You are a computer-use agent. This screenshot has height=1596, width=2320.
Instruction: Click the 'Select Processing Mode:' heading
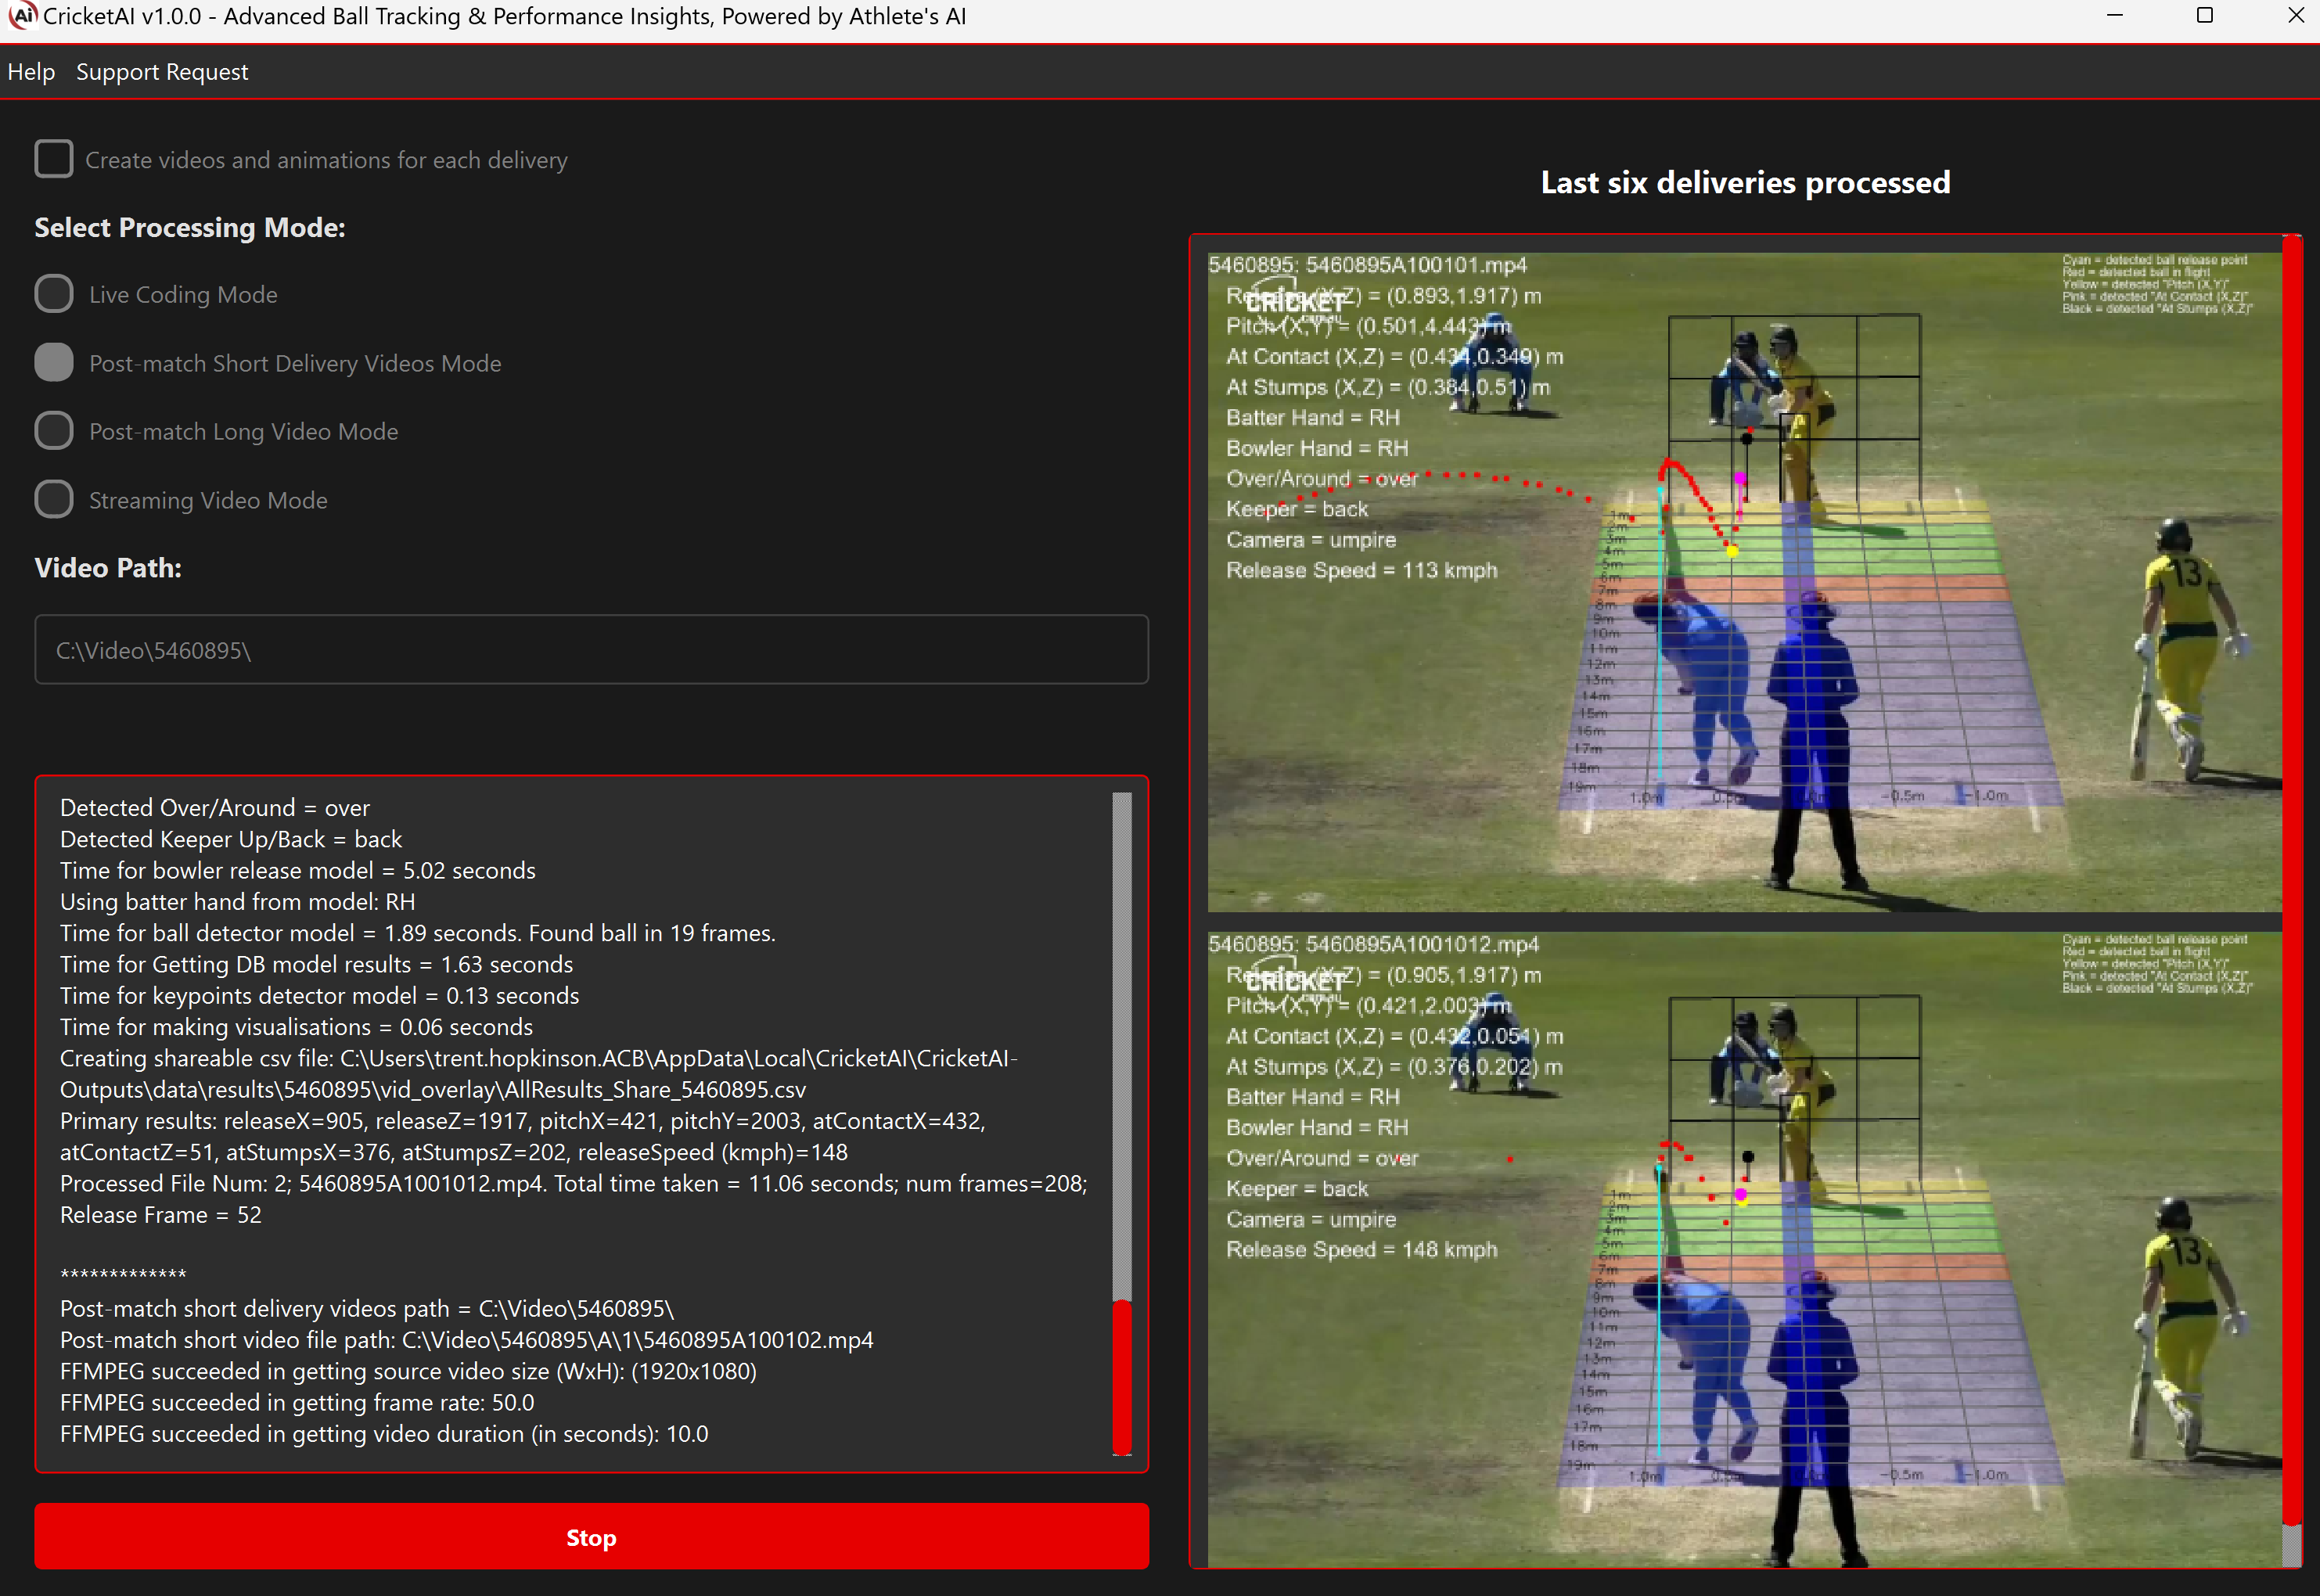point(190,228)
